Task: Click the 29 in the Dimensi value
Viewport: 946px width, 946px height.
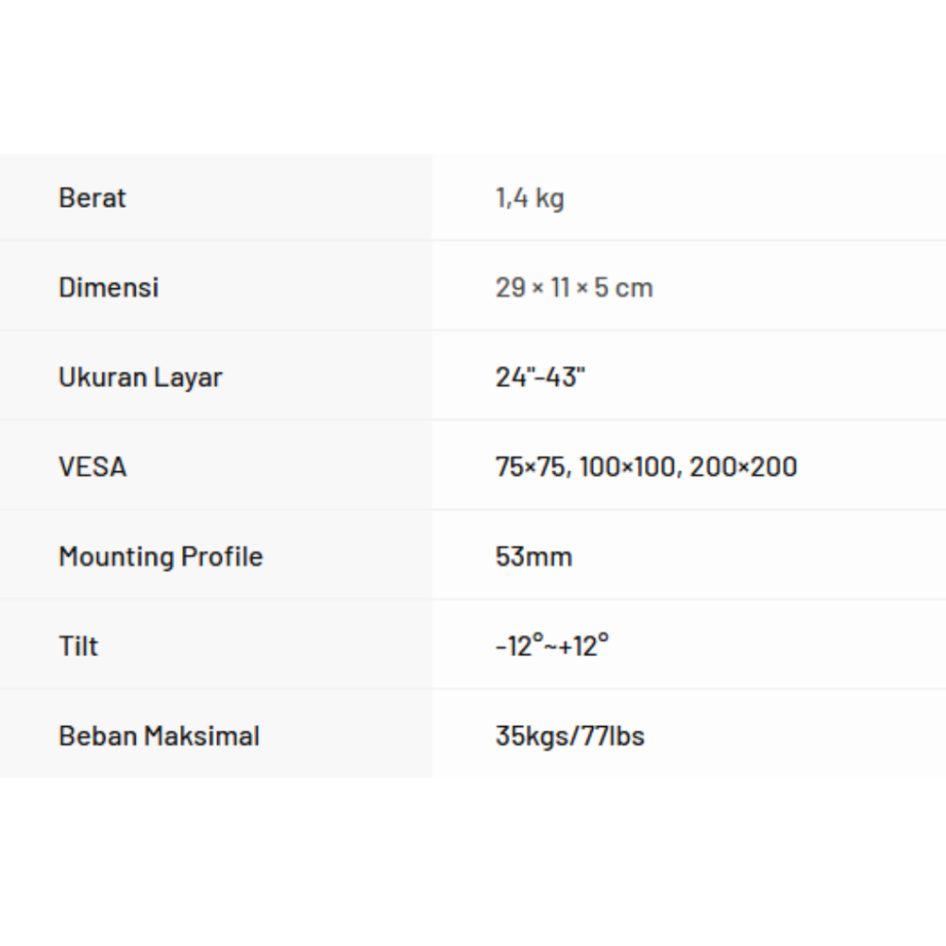Action: tap(510, 287)
